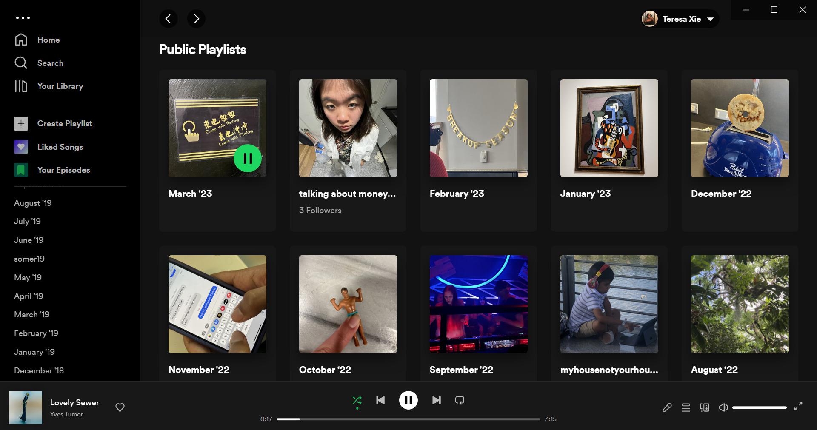The height and width of the screenshot is (430, 817).
Task: Open the Connect to a device panel
Action: tap(704, 407)
